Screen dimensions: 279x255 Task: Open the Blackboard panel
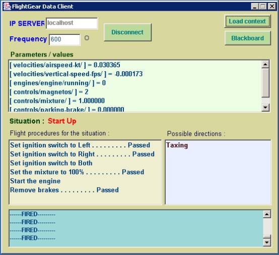pyautogui.click(x=247, y=38)
